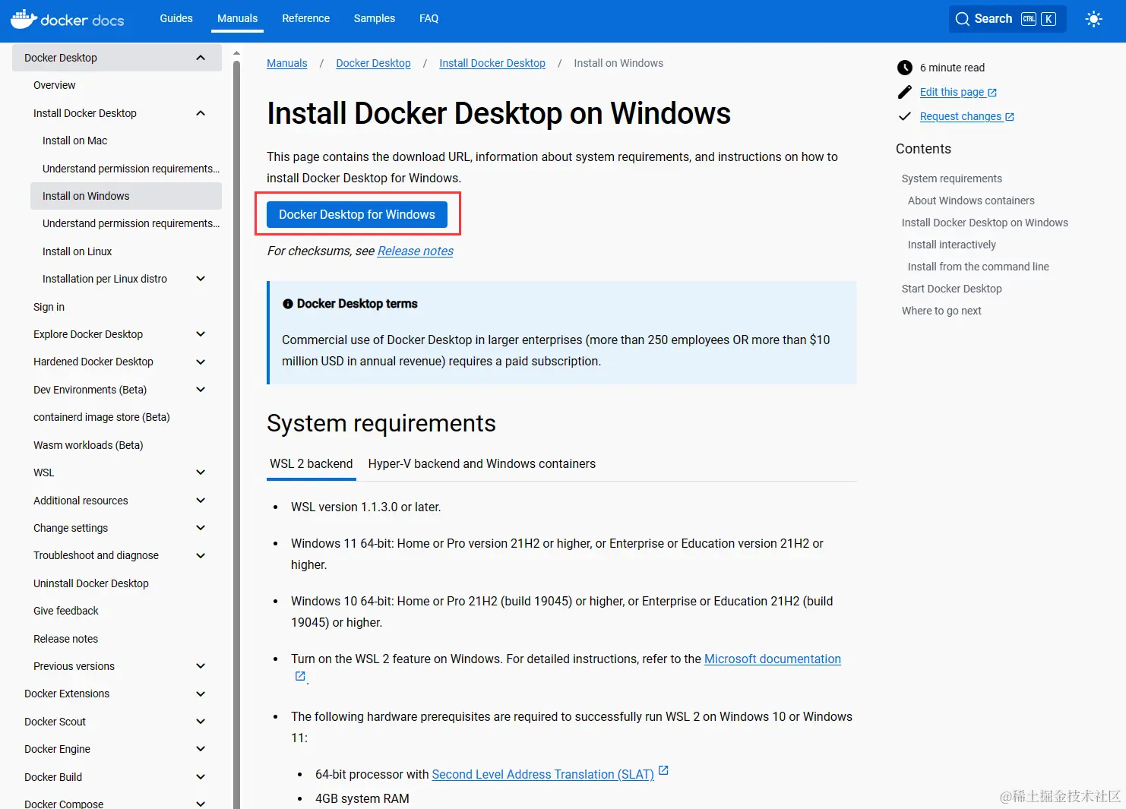Expand Hardened Docker Desktop
Screen dimensions: 1126x809
(201, 362)
